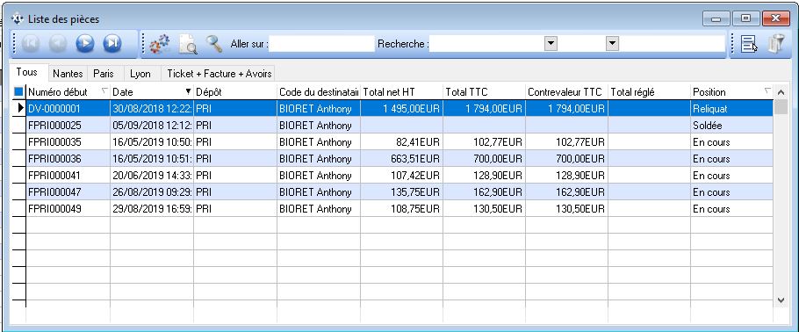The image size is (799, 332).
Task: Select the row FPRI000047
Action: point(399,192)
